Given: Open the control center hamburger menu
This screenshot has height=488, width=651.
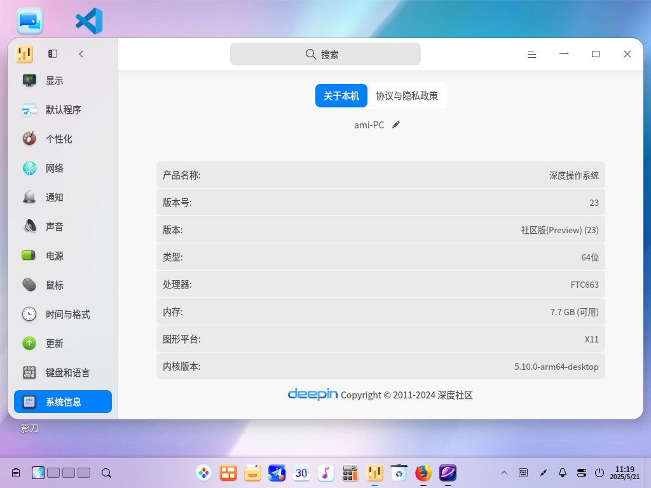Looking at the screenshot, I should pos(532,55).
